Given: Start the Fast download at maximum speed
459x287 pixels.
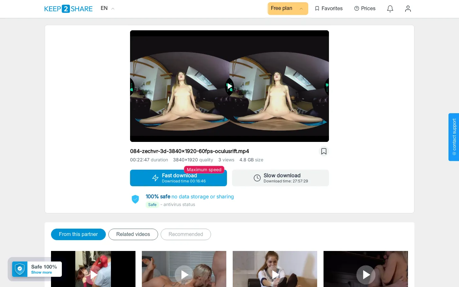Looking at the screenshot, I should pyautogui.click(x=178, y=178).
